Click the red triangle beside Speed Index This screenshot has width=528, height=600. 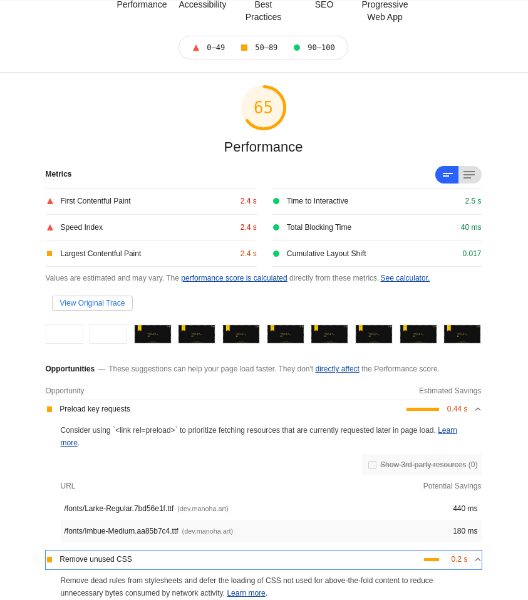point(49,228)
